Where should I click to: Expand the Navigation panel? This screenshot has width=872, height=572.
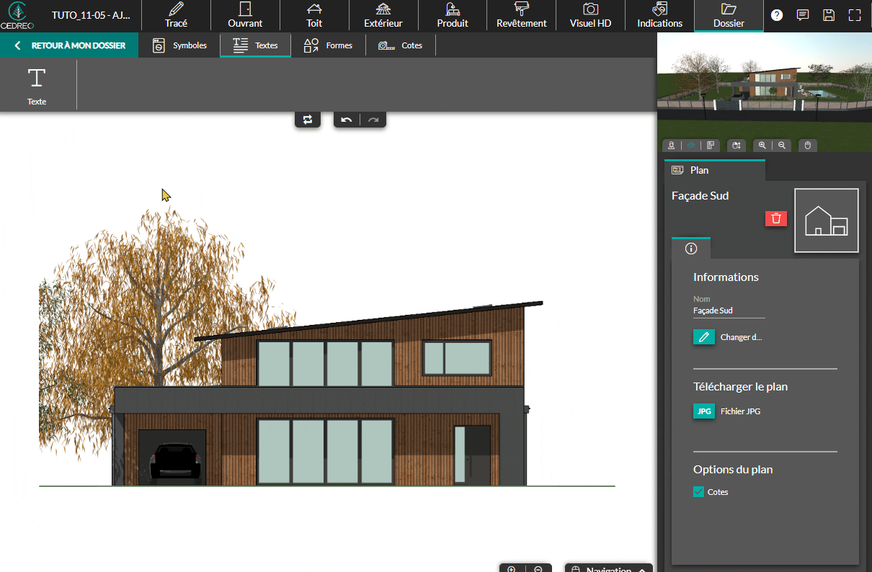click(608, 569)
